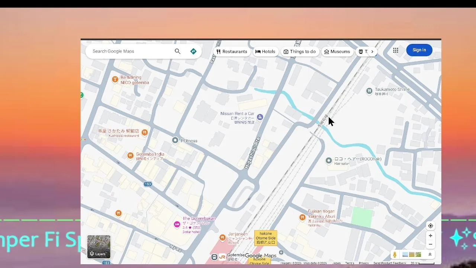The width and height of the screenshot is (476, 268).
Task: Click the My Rd road label
Action: (175, 248)
